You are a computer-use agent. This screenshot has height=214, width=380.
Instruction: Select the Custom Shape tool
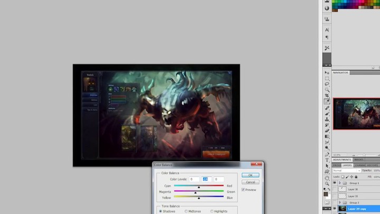pos(327,172)
